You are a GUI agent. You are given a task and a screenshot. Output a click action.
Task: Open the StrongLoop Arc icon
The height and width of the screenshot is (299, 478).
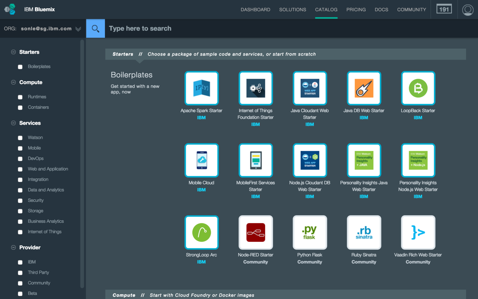click(201, 232)
